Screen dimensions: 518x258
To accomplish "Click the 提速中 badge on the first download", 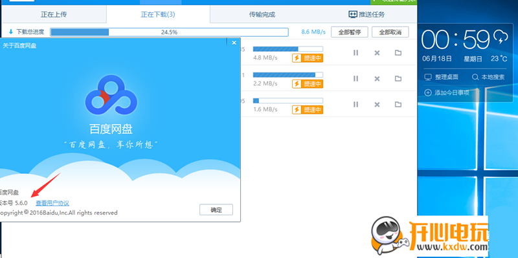I will (308, 58).
